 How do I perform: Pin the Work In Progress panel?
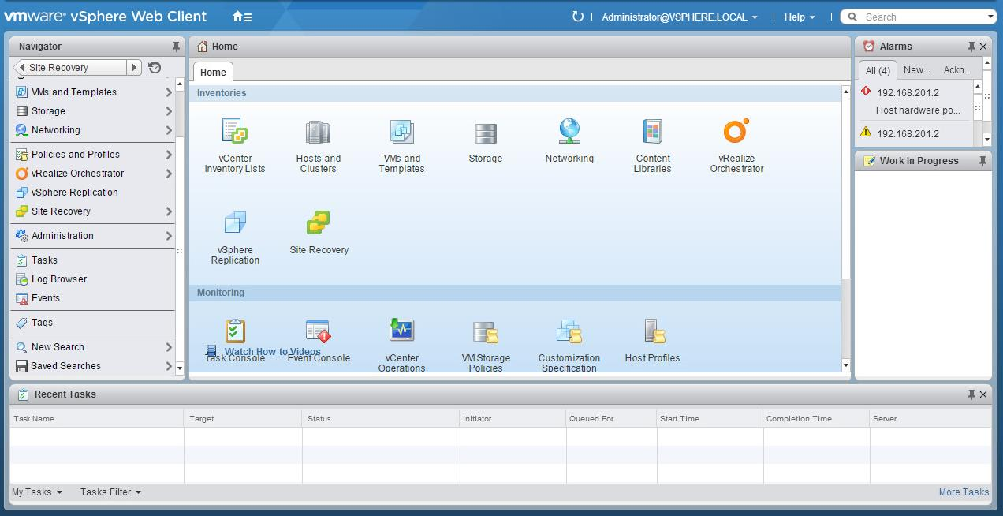982,161
